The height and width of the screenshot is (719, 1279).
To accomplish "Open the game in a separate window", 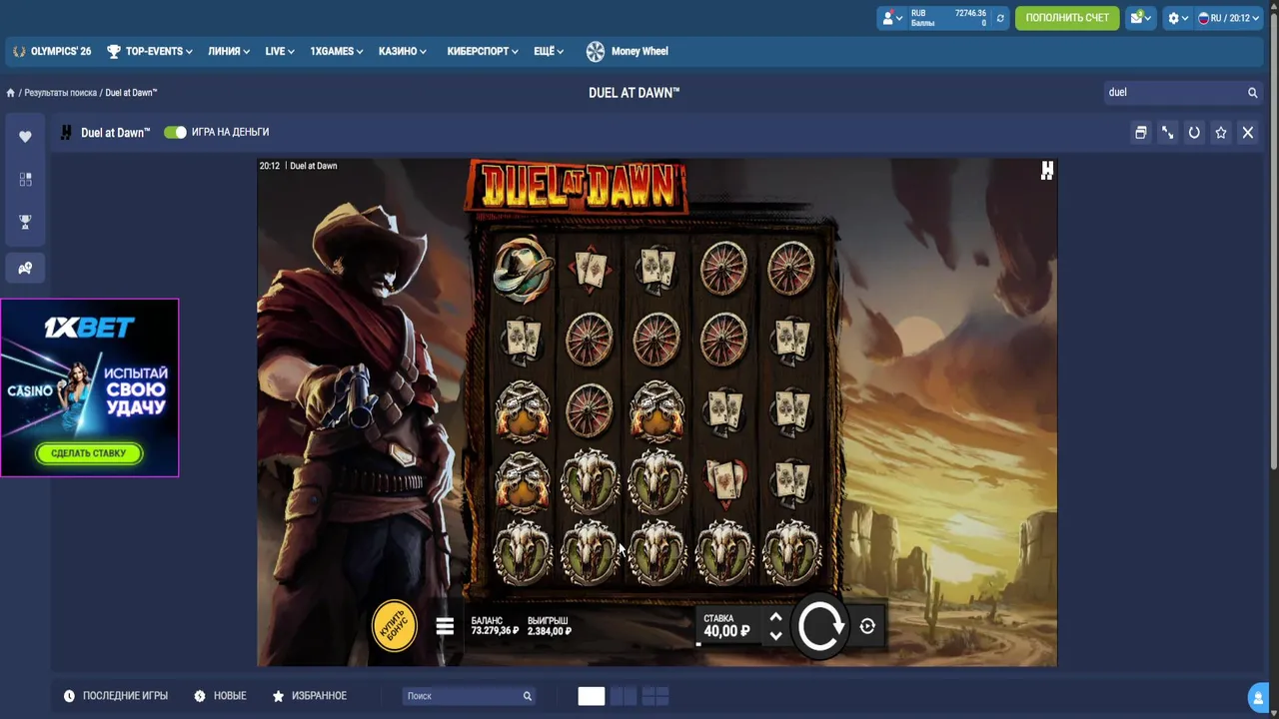I will click(x=1140, y=132).
